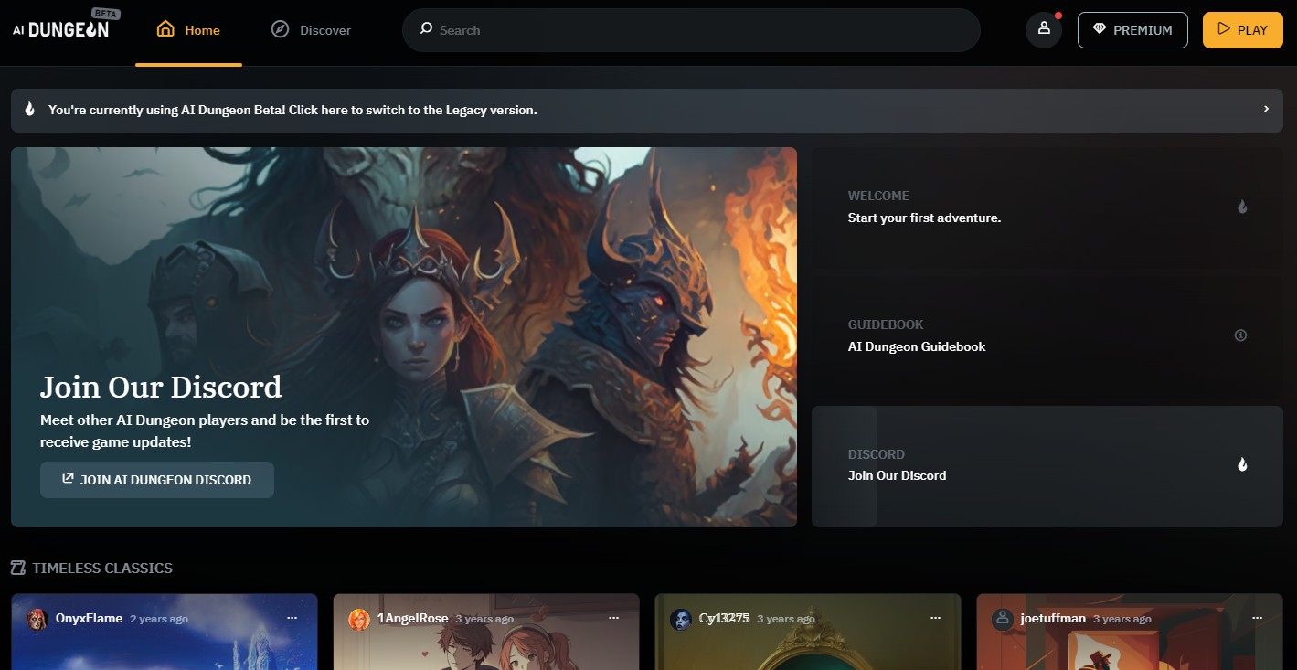Click the Join Our Discord hero image
Viewport: 1297px width, 670px height.
click(x=404, y=337)
